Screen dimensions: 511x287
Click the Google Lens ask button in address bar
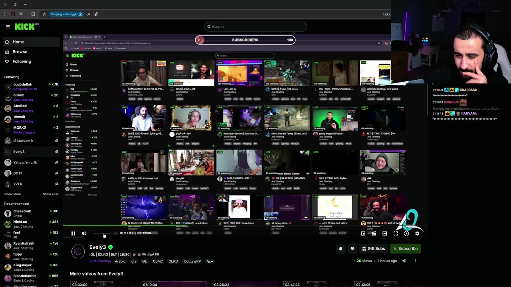pyautogui.click(x=66, y=14)
